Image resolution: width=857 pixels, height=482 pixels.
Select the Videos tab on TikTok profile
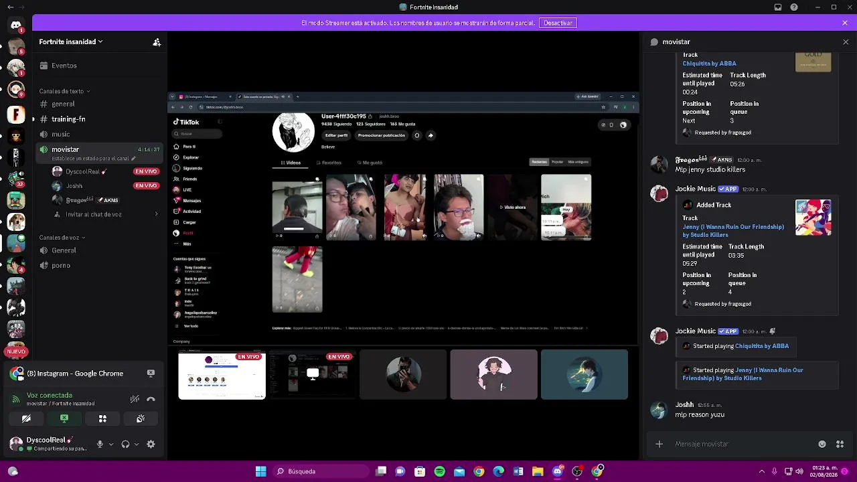(291, 163)
